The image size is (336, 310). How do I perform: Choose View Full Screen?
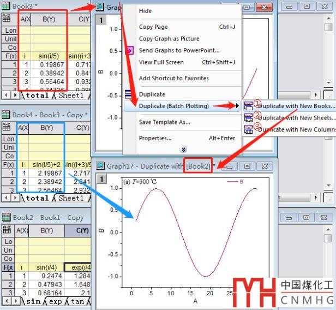(x=161, y=62)
